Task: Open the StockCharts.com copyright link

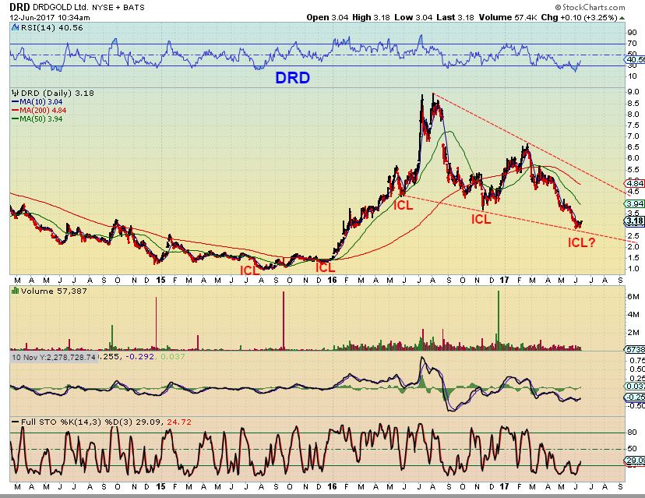Action: pos(590,7)
